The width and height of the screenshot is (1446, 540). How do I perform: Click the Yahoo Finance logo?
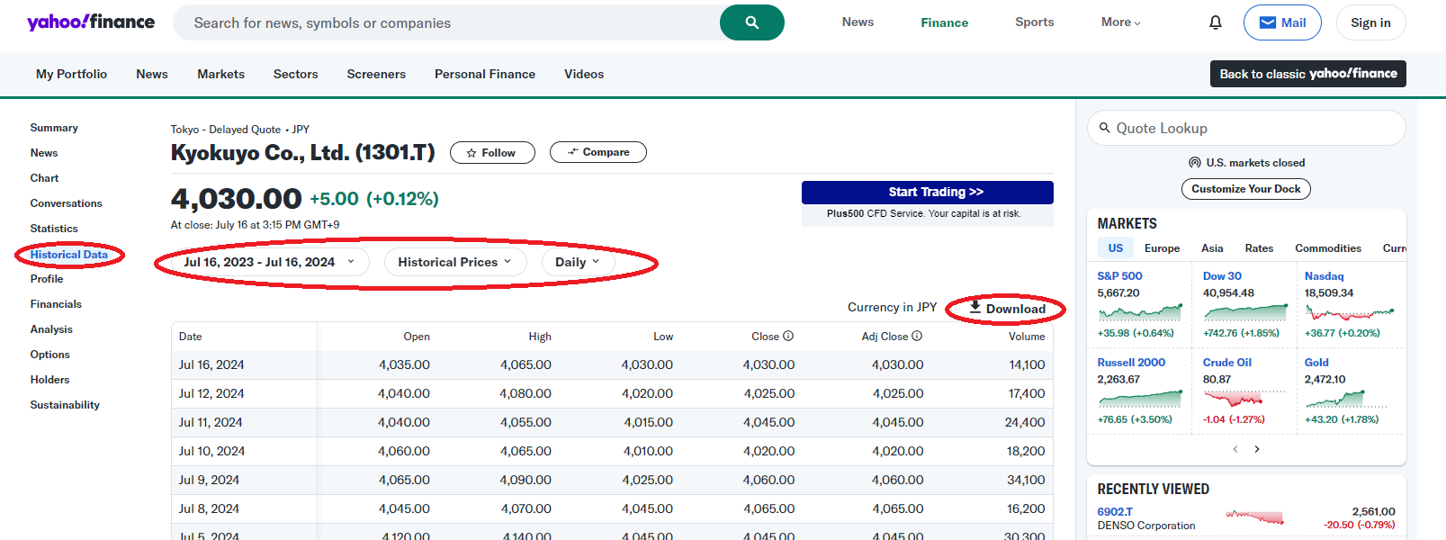91,22
